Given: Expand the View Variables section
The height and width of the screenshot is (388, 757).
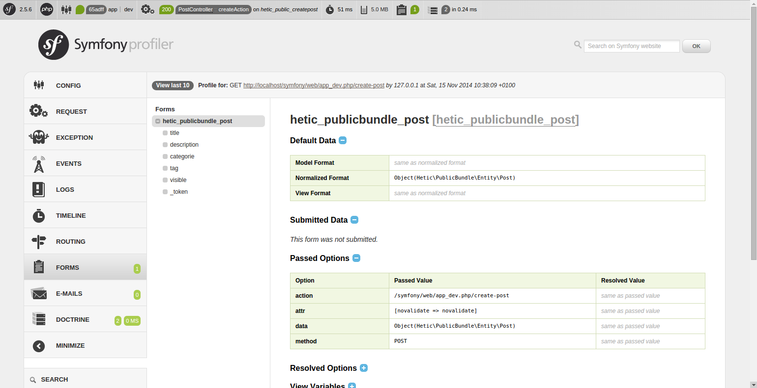Looking at the screenshot, I should [x=352, y=386].
